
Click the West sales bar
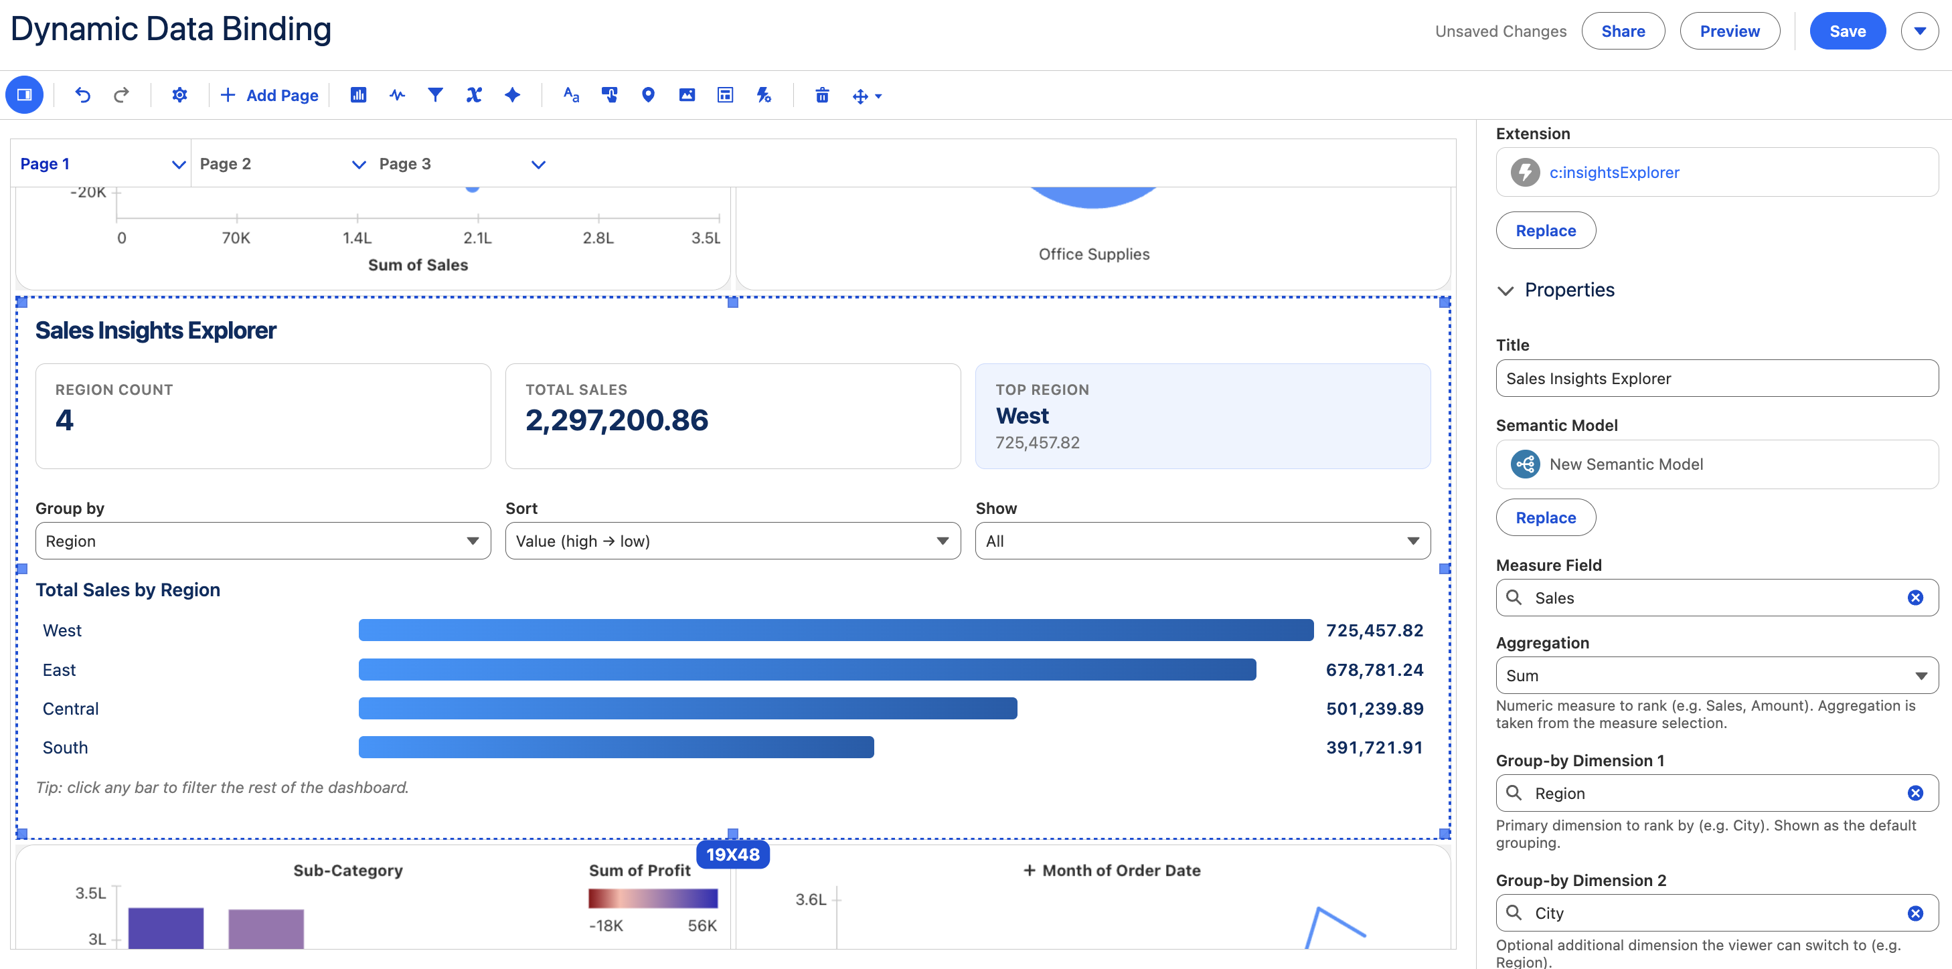[x=836, y=630]
